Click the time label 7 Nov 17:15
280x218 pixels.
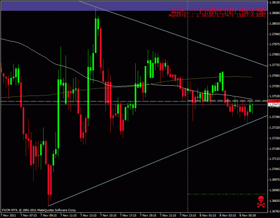tap(129, 215)
